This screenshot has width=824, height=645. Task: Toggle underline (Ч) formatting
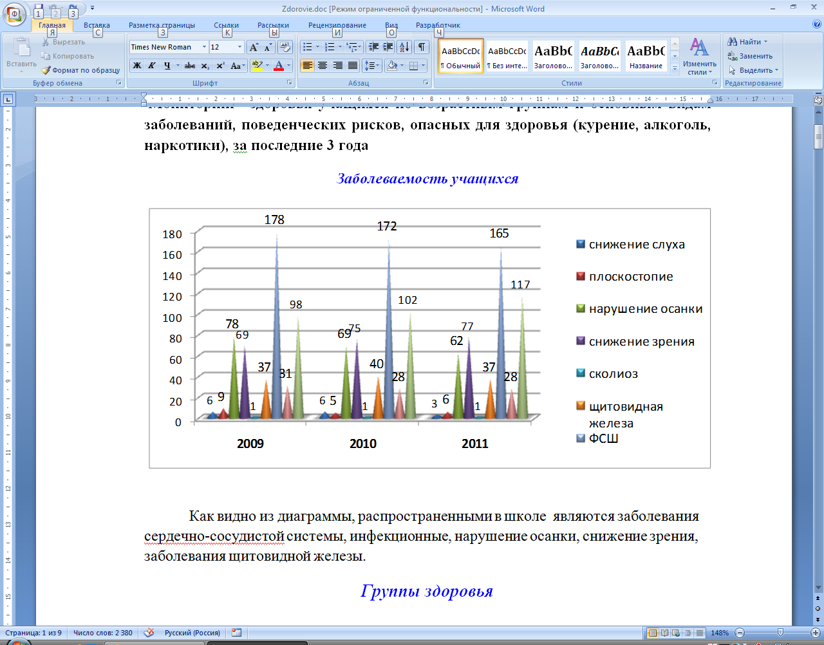[167, 66]
